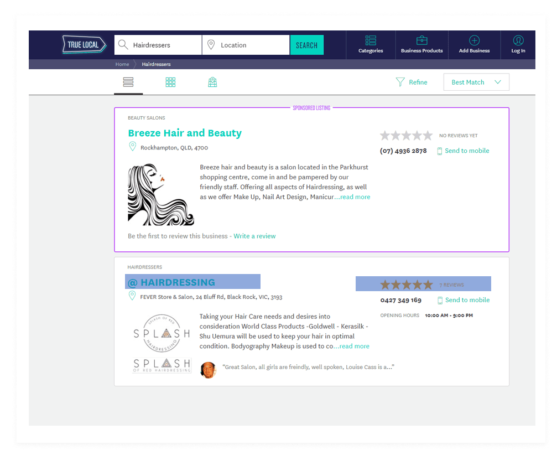Click the 7 reviews star rating
Viewport: 557px width, 460px height.
pos(407,285)
